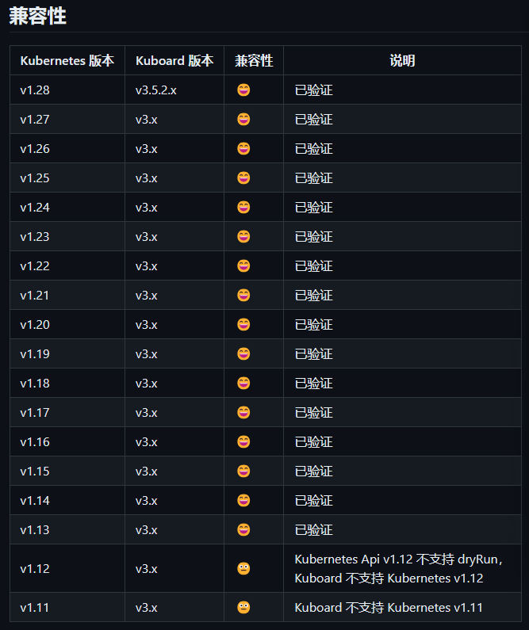The image size is (529, 630).
Task: Click the Kubernetes 版本 column header
Action: pos(67,61)
